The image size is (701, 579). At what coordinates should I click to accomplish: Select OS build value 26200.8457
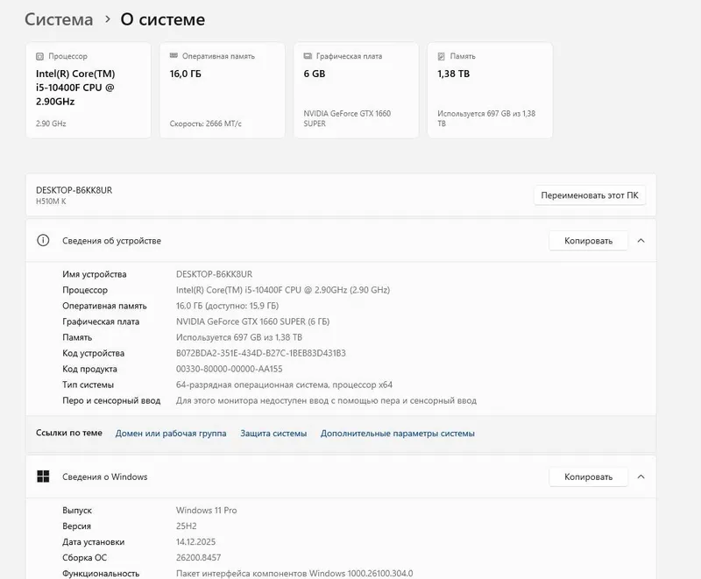click(x=199, y=558)
